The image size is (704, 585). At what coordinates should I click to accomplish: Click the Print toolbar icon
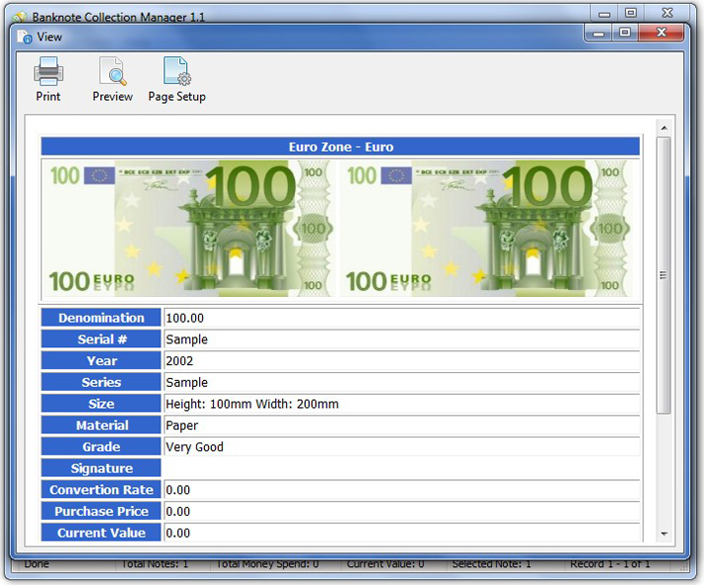pos(48,73)
